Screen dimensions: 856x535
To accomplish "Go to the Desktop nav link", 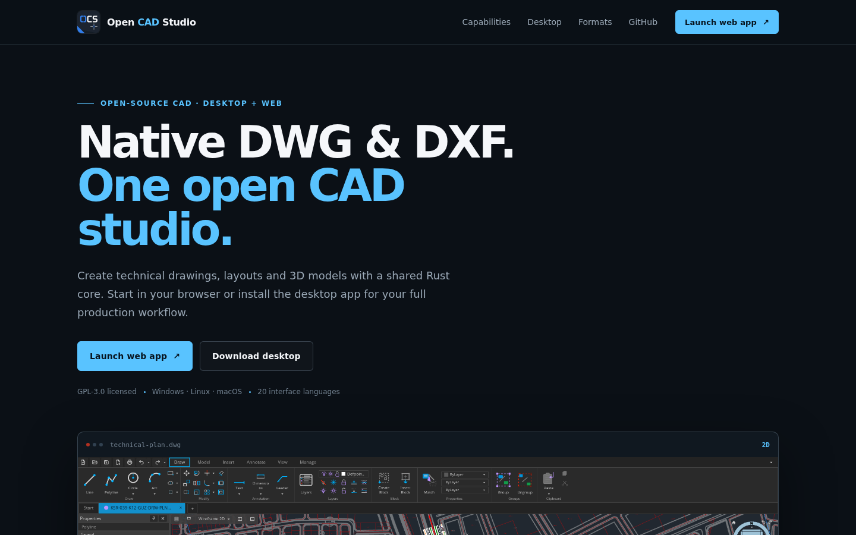I will pyautogui.click(x=545, y=22).
